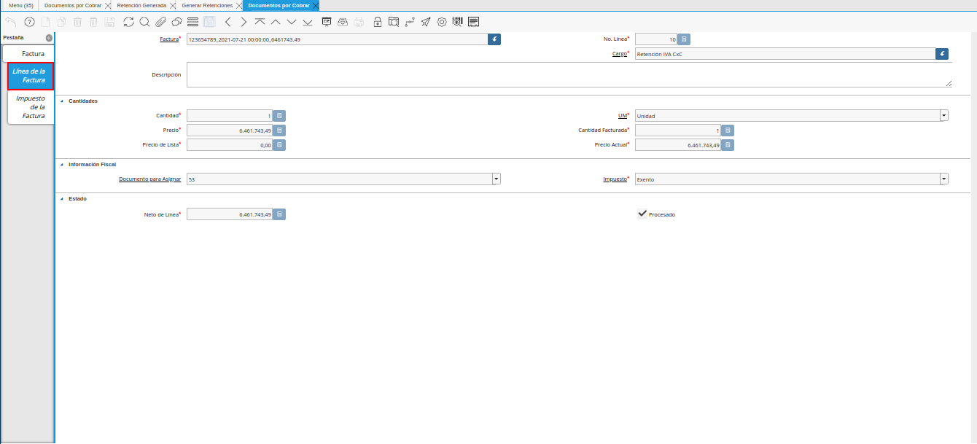Screen dimensions: 977x444
Task: Jump to last record icon
Action: click(308, 22)
